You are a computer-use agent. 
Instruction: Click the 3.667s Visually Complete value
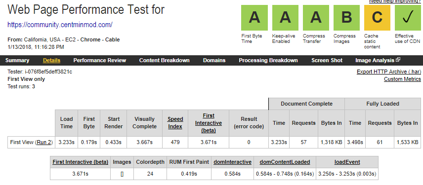(145, 142)
